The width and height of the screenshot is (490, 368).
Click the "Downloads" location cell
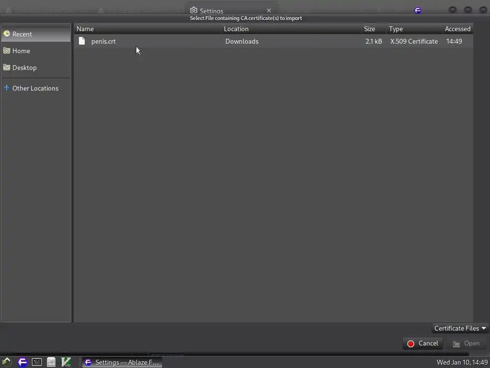[x=242, y=41]
